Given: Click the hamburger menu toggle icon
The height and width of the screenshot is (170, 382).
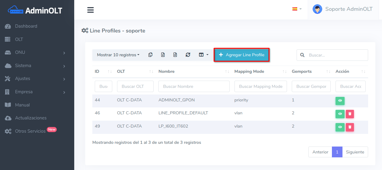Looking at the screenshot, I should (91, 10).
